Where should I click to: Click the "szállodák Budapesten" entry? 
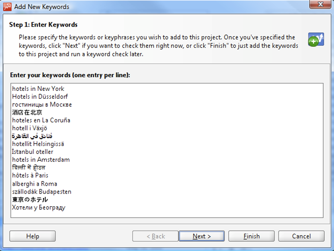pyautogui.click(x=42, y=192)
